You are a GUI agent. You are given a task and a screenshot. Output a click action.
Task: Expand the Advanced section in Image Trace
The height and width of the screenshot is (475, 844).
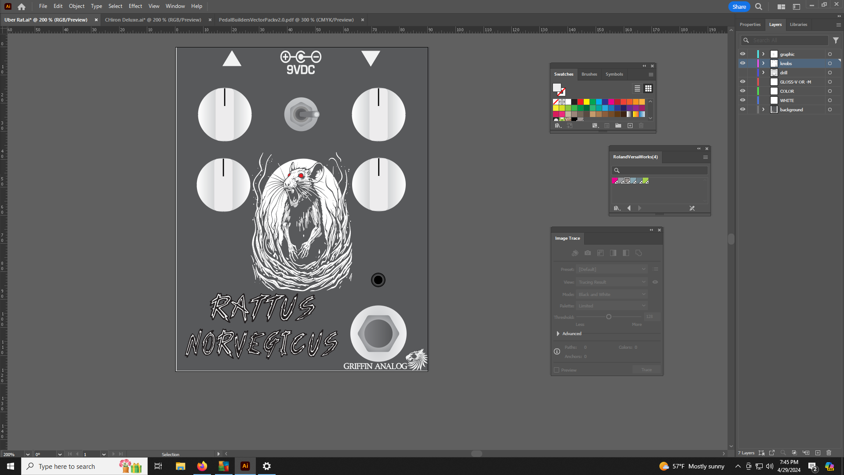click(x=558, y=334)
